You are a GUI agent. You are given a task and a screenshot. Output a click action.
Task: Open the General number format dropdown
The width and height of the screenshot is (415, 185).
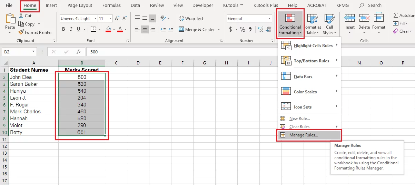click(x=270, y=19)
